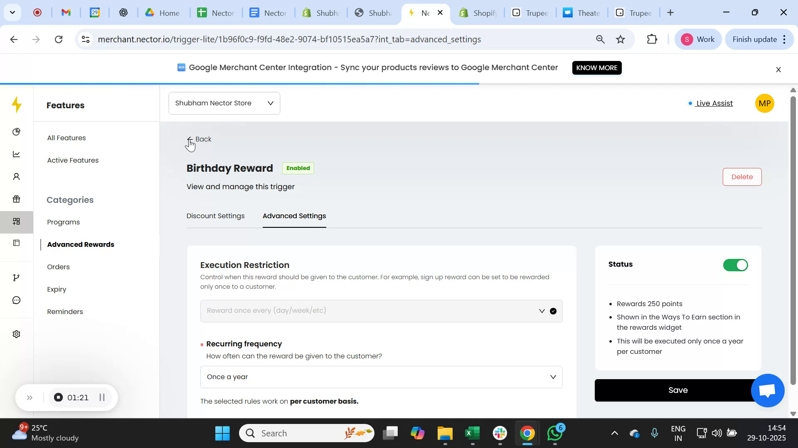Clear the Reward once every selection
The image size is (798, 448).
click(x=553, y=311)
